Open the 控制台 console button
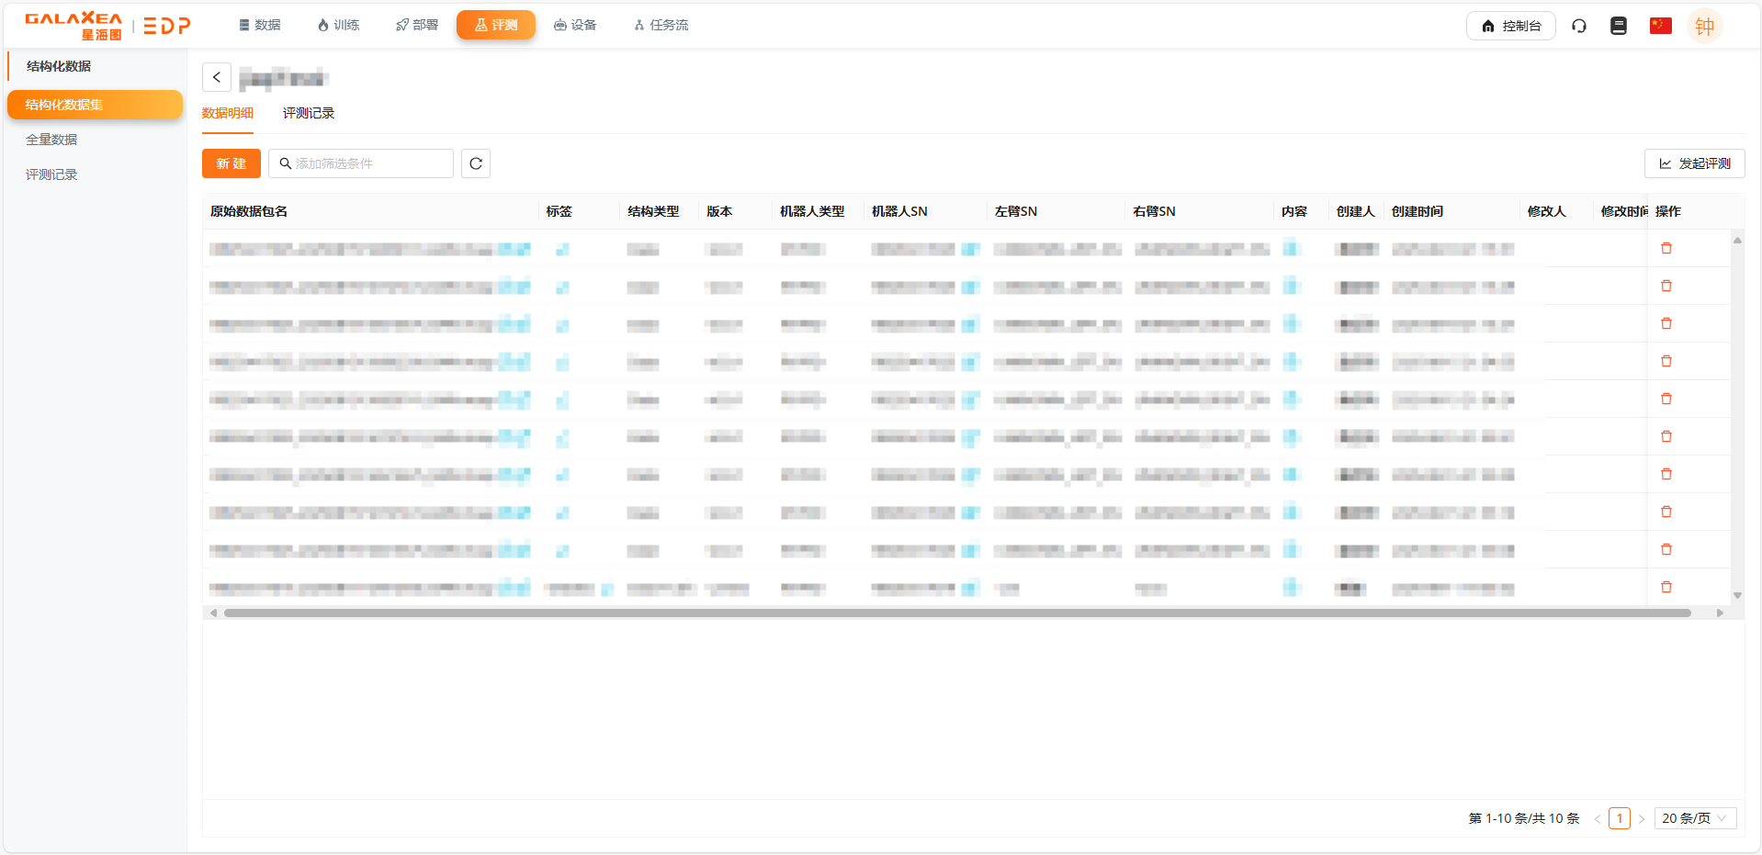The height and width of the screenshot is (855, 1762). point(1510,26)
